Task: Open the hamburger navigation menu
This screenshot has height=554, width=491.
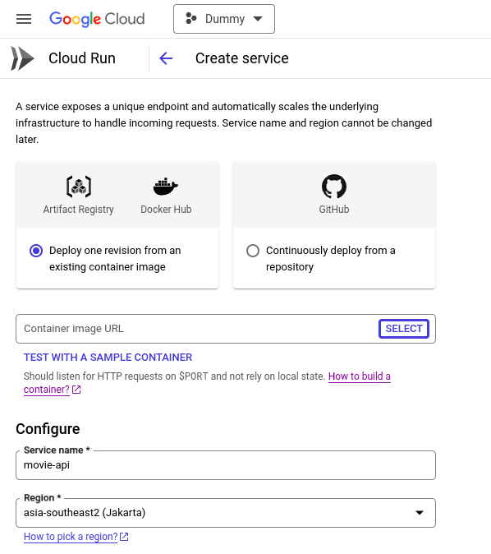Action: [24, 19]
